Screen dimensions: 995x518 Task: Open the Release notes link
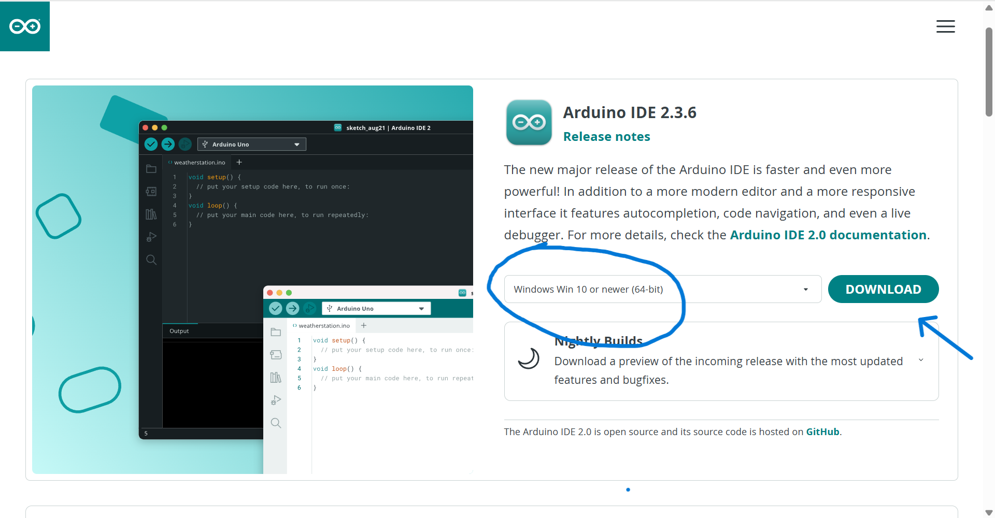pos(606,137)
